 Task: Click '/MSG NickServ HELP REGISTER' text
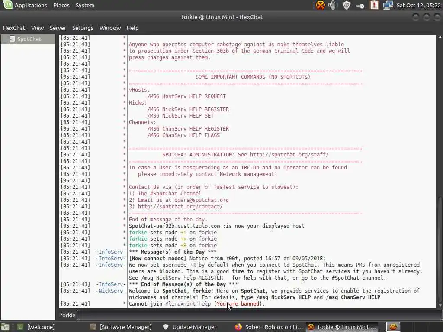click(188, 109)
